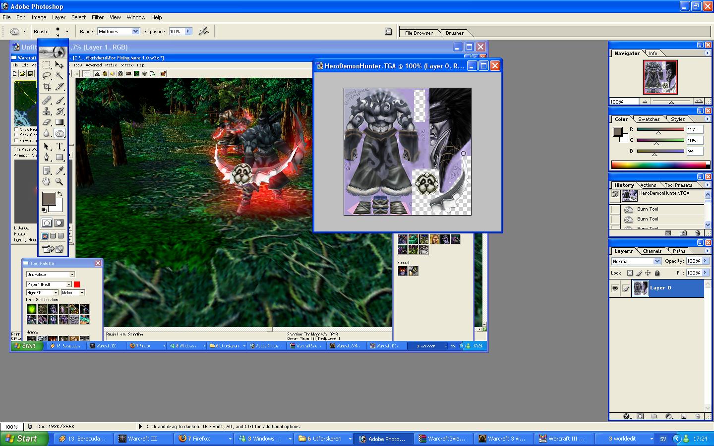Select the Notes tool
This screenshot has width=714, height=446.
[47, 170]
